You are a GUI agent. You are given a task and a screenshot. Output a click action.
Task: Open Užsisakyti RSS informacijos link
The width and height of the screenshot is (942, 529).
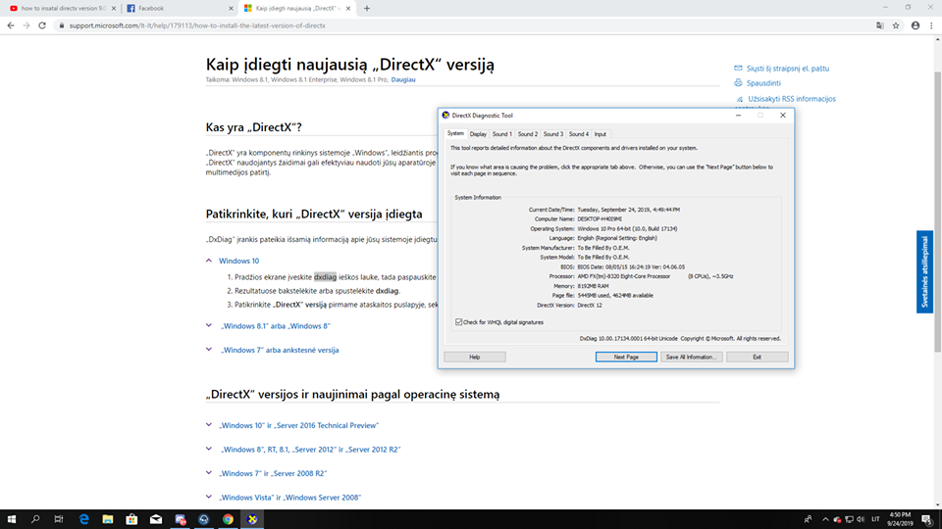792,99
